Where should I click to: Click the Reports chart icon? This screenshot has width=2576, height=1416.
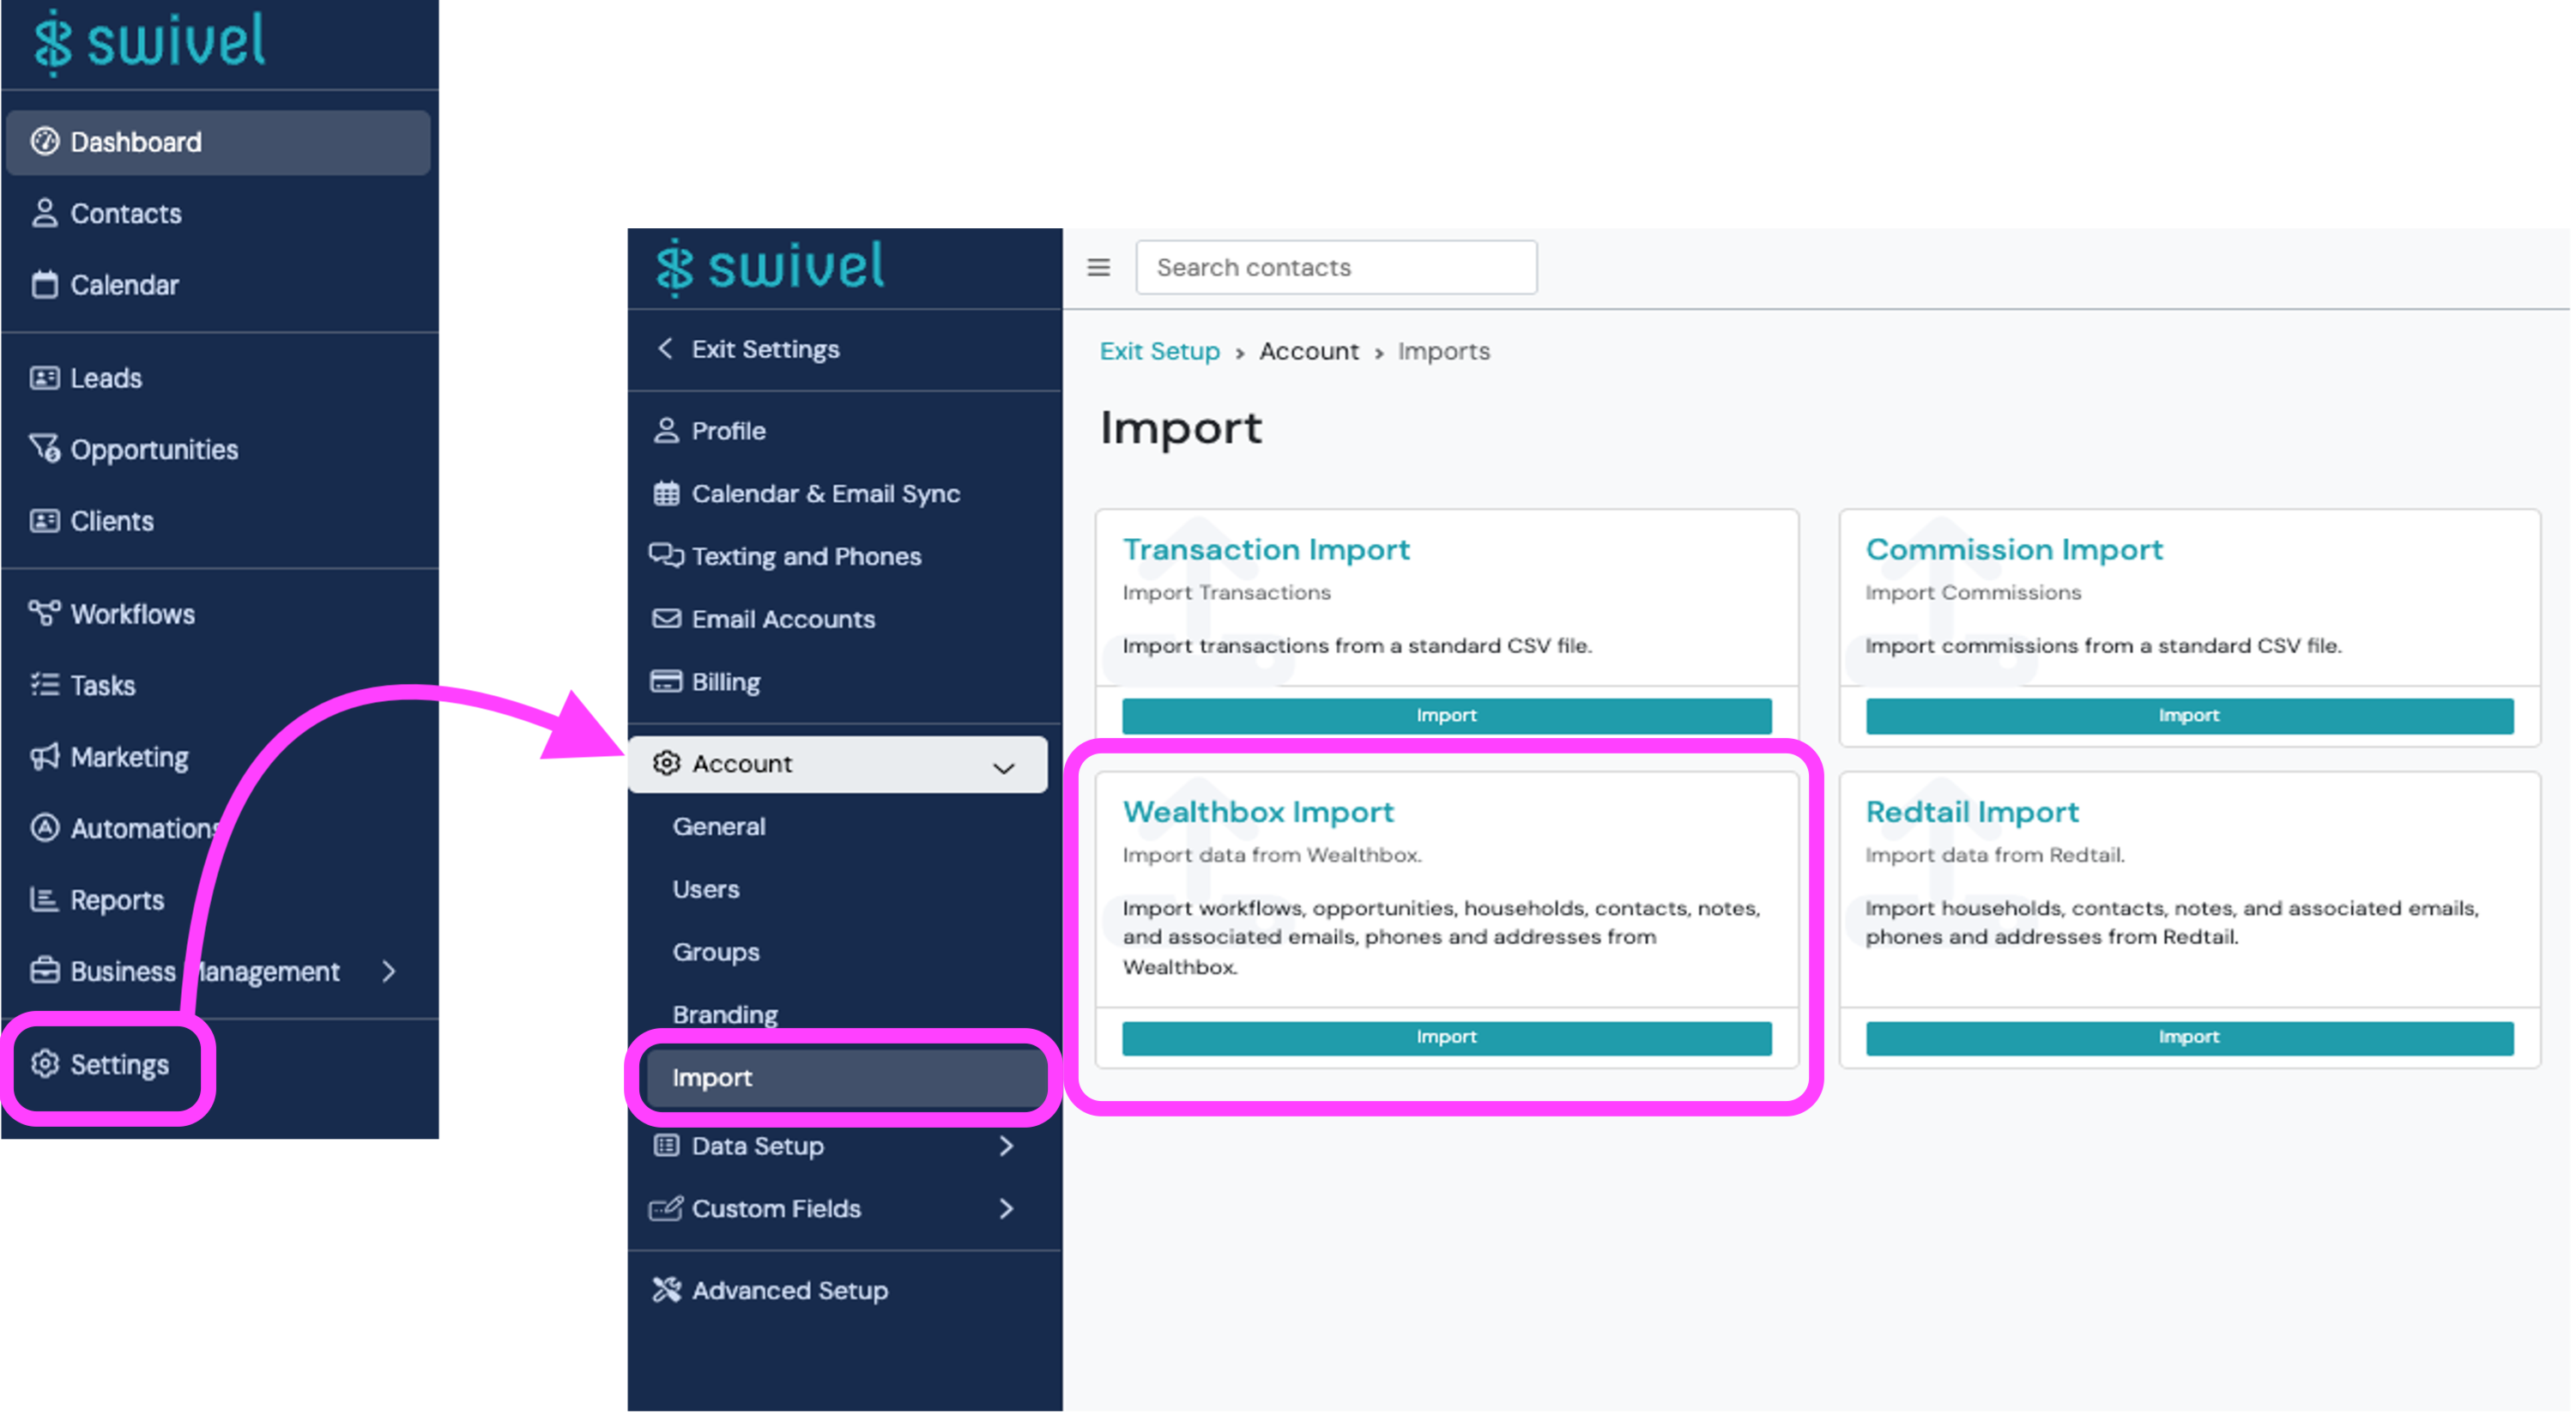[45, 900]
